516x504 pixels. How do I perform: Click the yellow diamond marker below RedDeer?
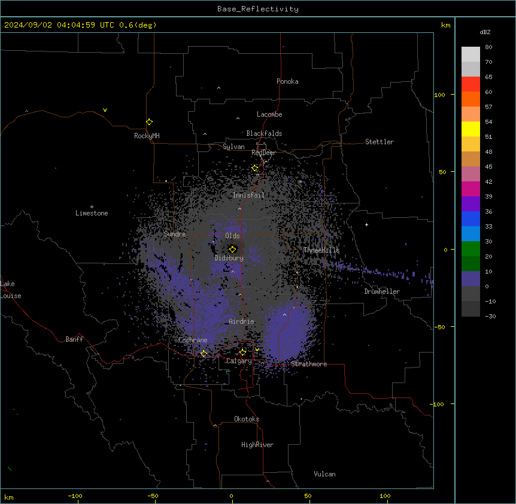254,168
